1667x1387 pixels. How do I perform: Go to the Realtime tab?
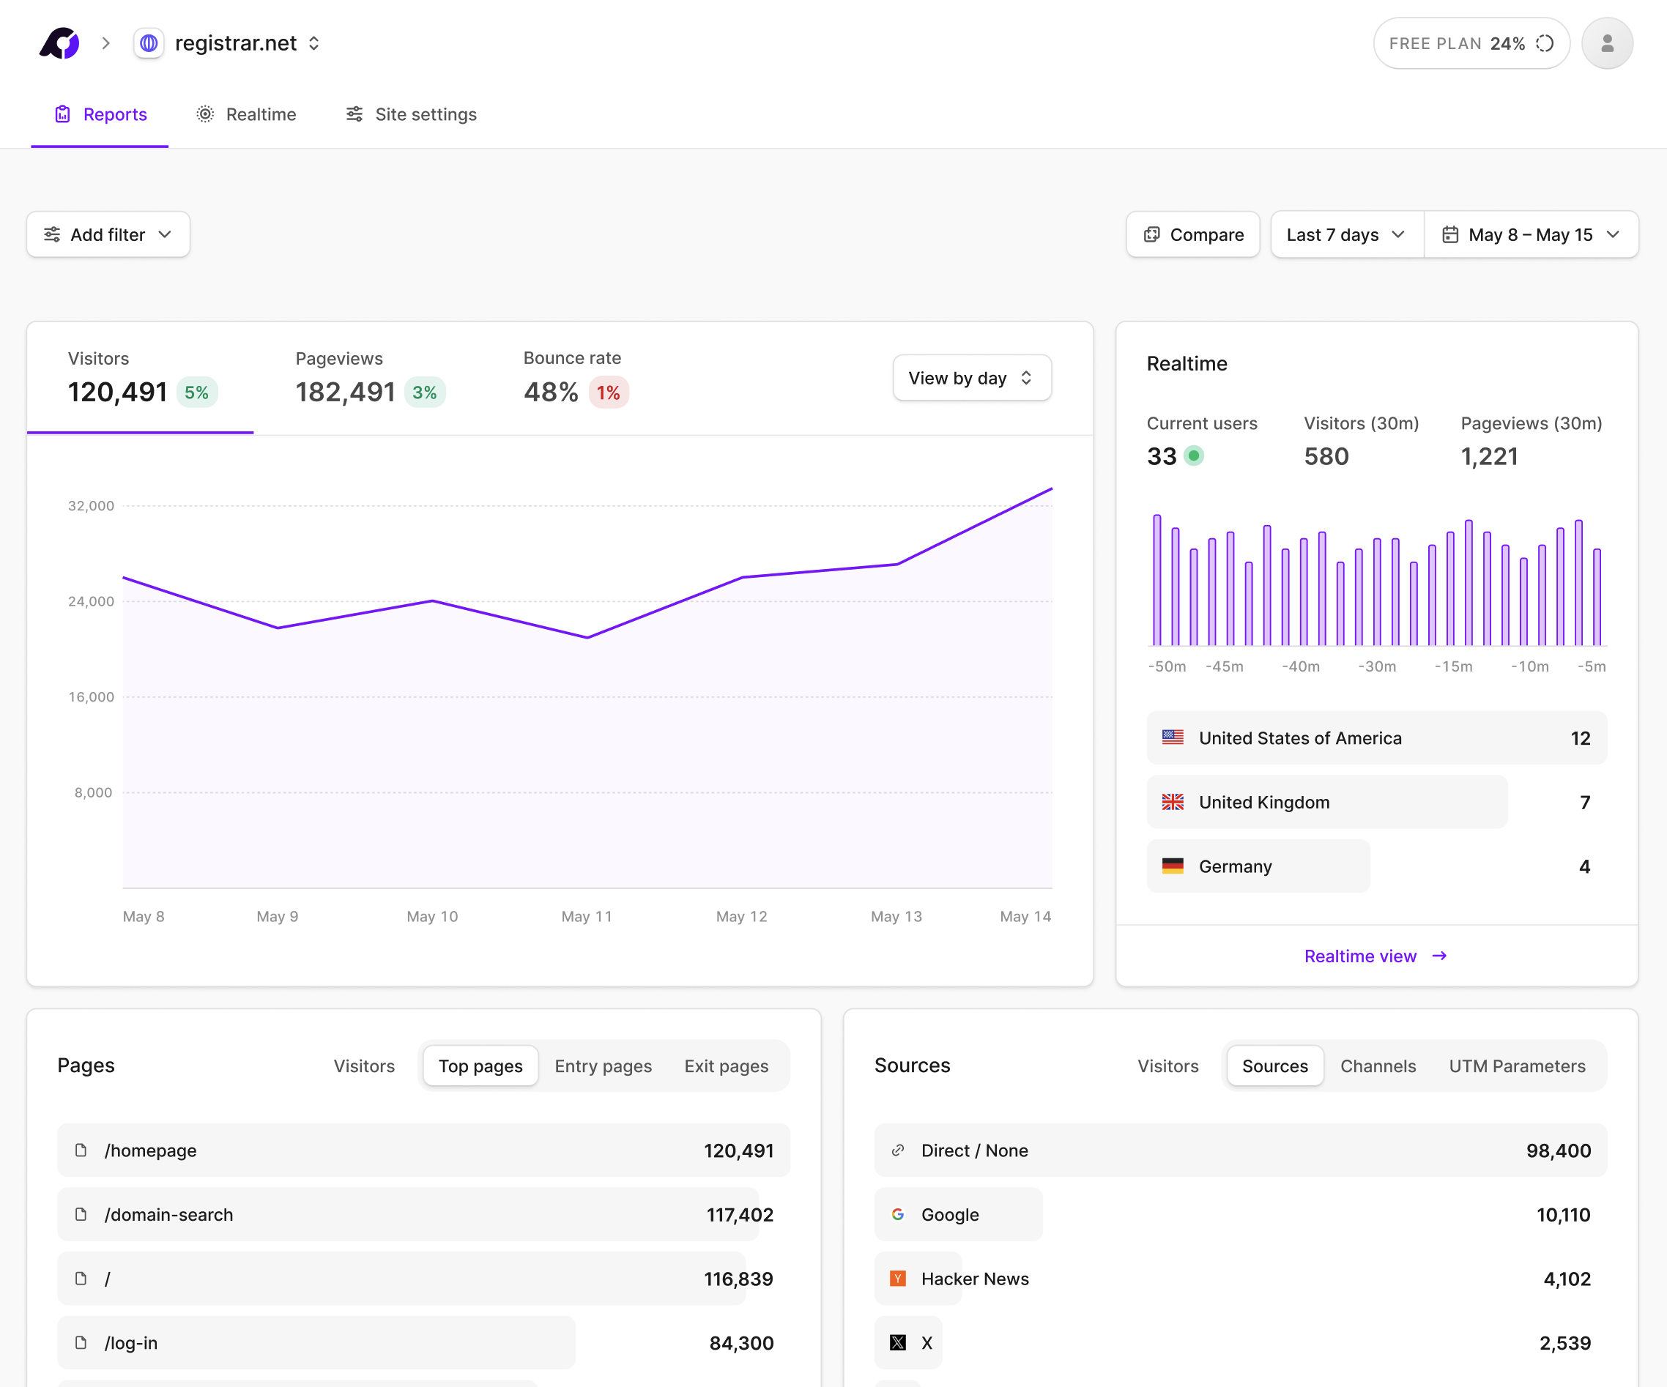tap(245, 114)
